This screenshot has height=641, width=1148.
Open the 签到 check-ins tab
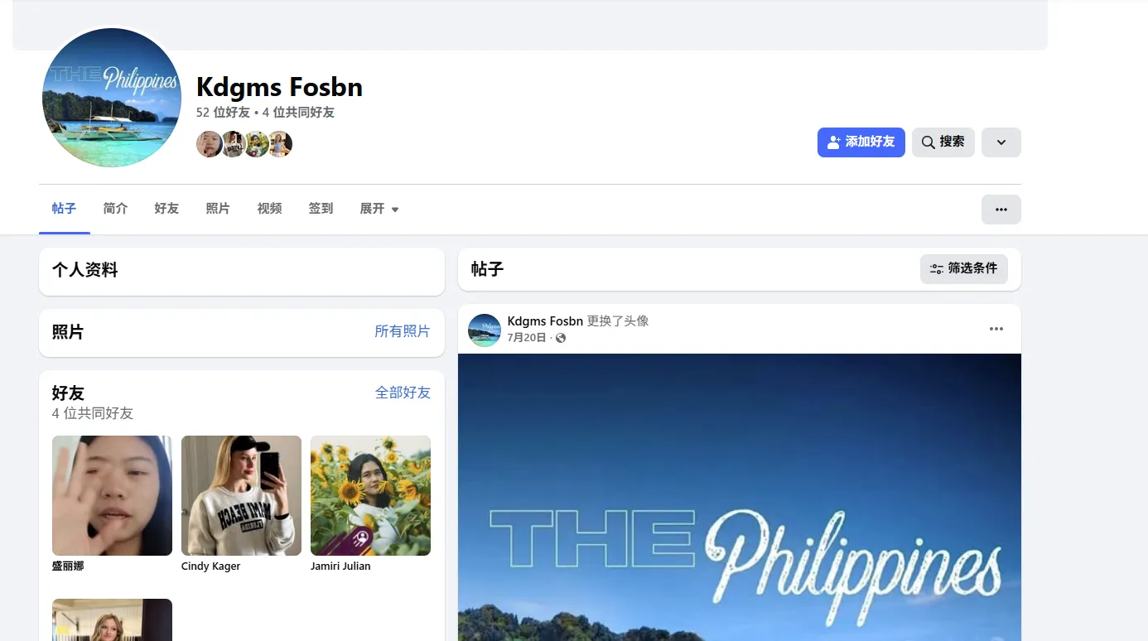tap(321, 209)
